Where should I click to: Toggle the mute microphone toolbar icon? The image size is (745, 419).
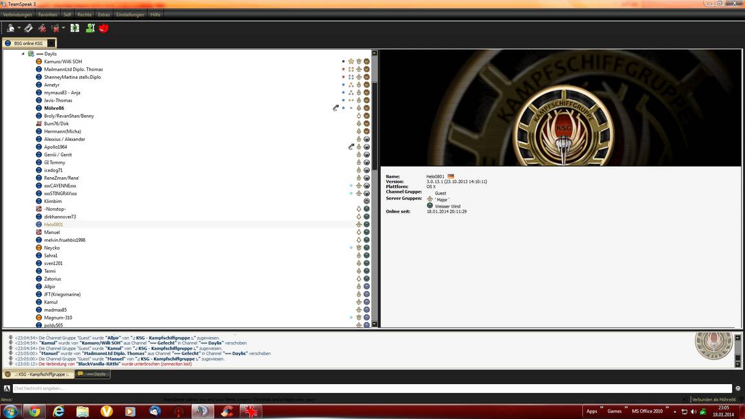point(42,28)
